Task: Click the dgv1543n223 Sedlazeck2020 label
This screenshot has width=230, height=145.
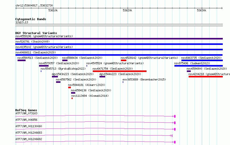Action: [73, 74]
